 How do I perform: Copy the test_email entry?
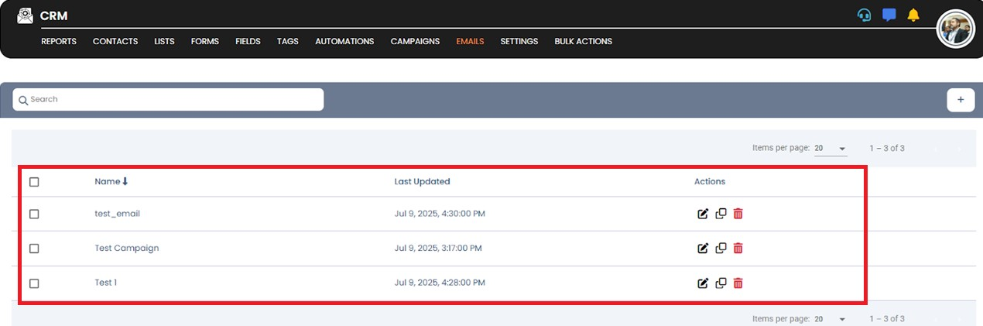721,214
